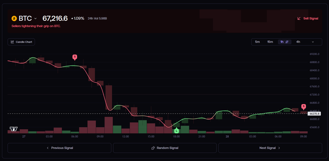
Task: Switch to the 15m timeframe
Action: [270, 42]
